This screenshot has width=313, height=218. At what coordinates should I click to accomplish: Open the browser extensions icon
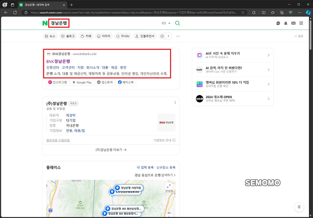[x=254, y=13]
